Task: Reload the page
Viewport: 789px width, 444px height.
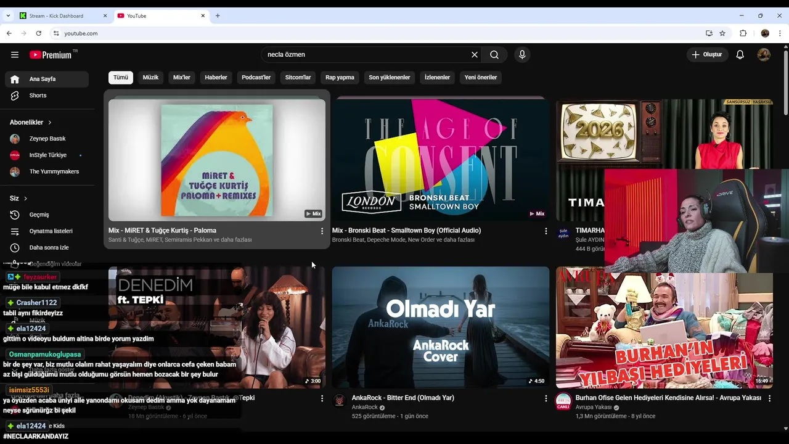Action: tap(39, 33)
